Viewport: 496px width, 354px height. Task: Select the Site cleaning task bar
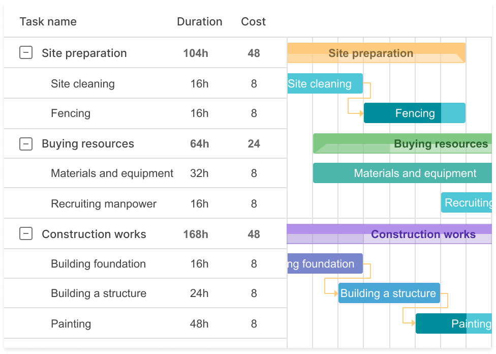(325, 83)
